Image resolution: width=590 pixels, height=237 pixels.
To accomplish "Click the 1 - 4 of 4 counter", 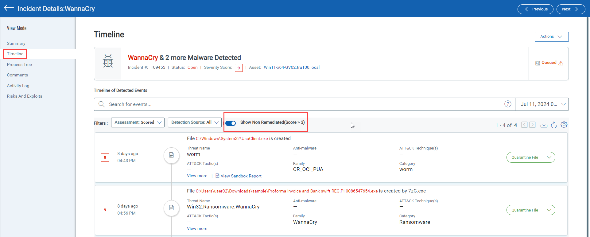I will (506, 125).
